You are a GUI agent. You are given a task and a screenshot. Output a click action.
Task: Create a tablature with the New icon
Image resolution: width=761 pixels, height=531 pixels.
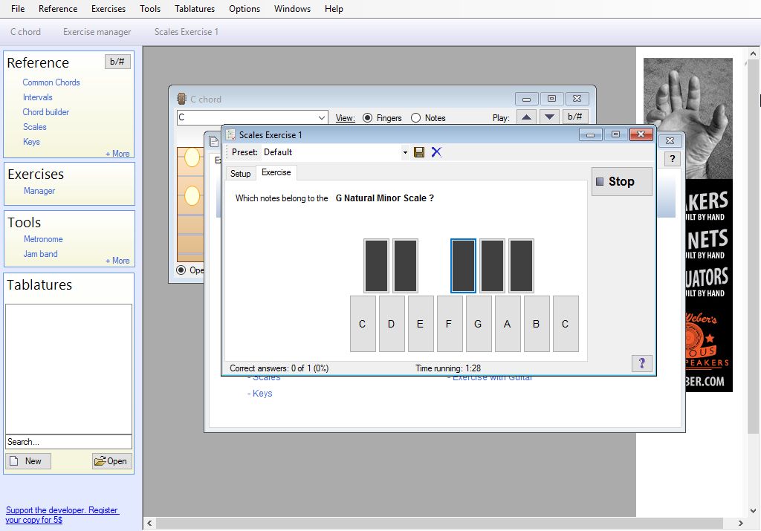click(x=27, y=460)
